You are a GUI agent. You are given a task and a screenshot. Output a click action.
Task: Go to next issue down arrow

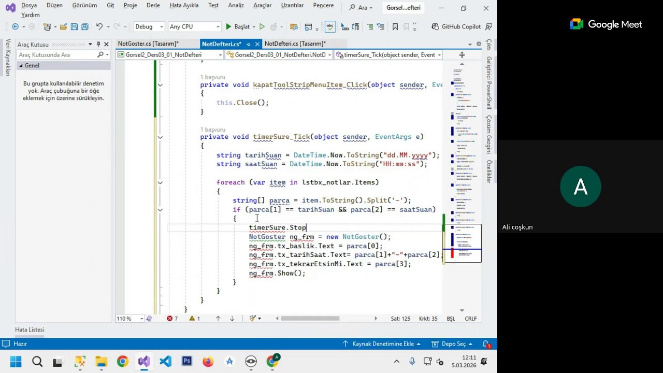tap(232, 319)
